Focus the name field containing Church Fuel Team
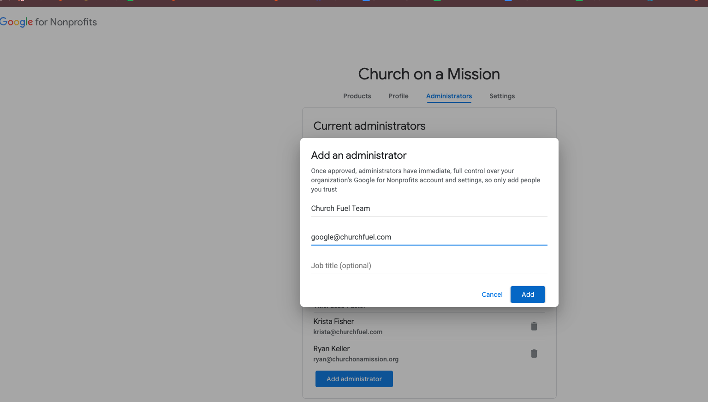This screenshot has height=402, width=708. (x=429, y=209)
